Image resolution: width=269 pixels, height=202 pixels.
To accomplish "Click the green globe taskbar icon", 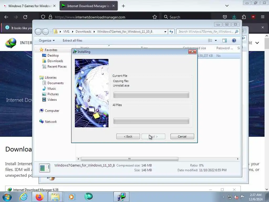I will pos(89,196).
